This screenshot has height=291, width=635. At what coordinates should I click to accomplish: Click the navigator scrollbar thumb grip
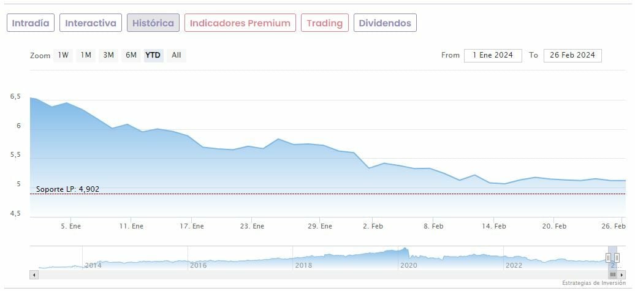pyautogui.click(x=612, y=275)
